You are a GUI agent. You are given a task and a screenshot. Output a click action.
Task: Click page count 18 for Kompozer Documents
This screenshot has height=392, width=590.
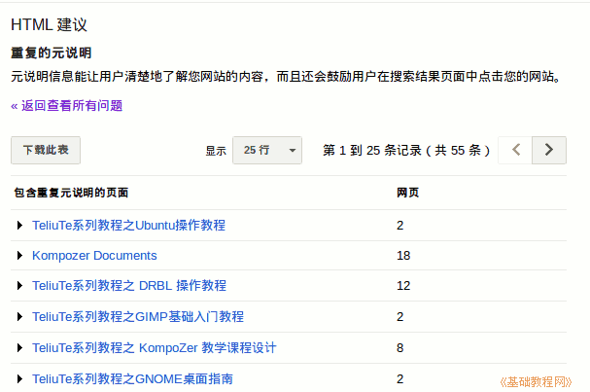[x=403, y=255]
